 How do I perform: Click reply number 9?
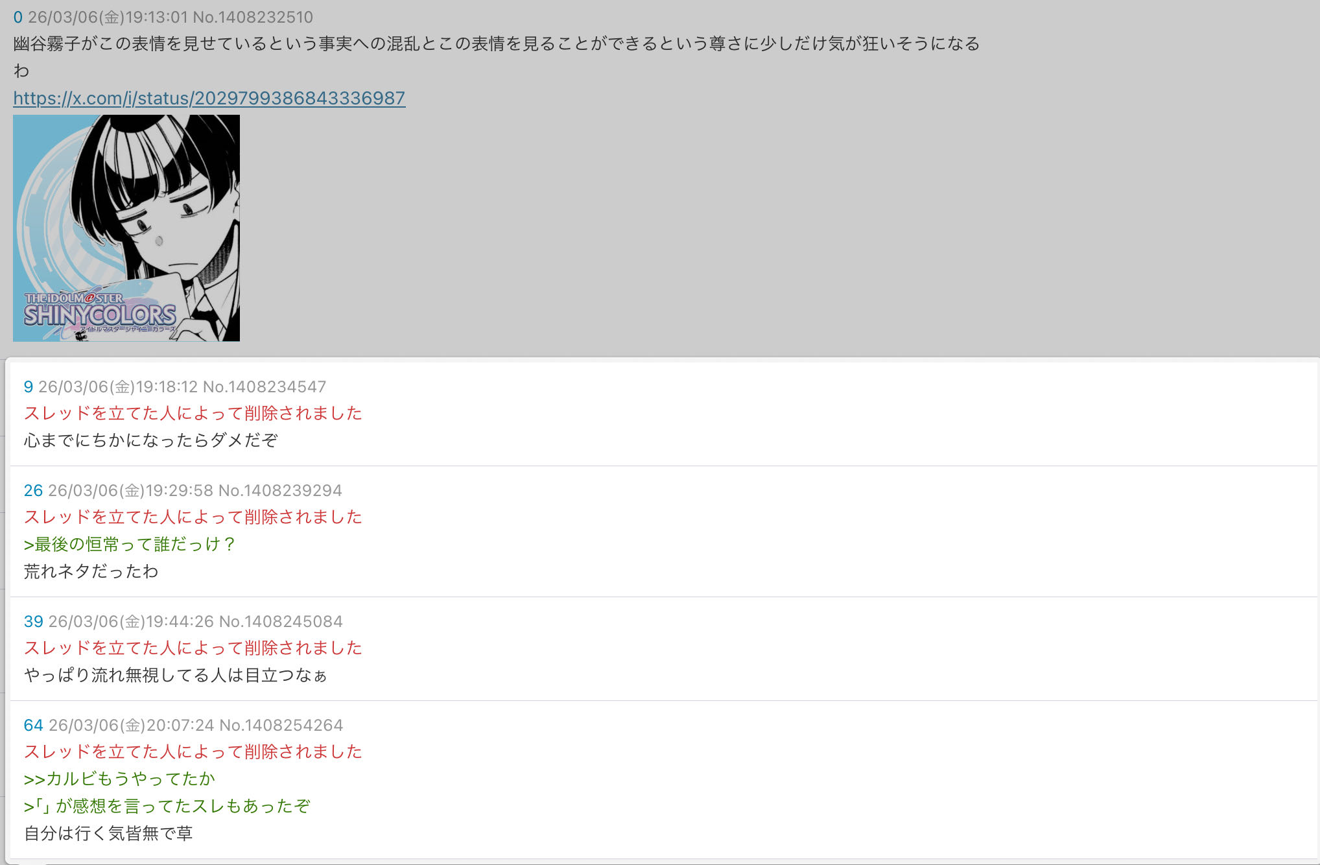[28, 386]
